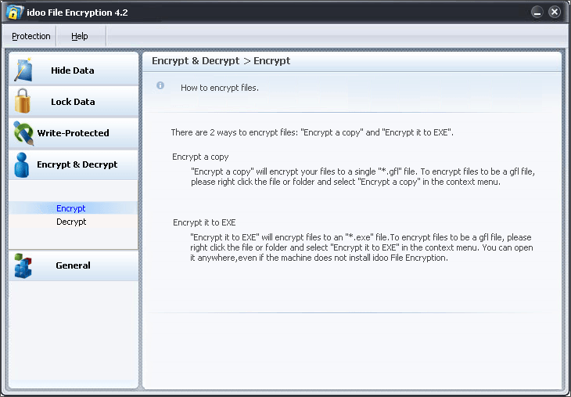
Task: Click the 'Encrypt a copy' subheading
Action: [200, 157]
